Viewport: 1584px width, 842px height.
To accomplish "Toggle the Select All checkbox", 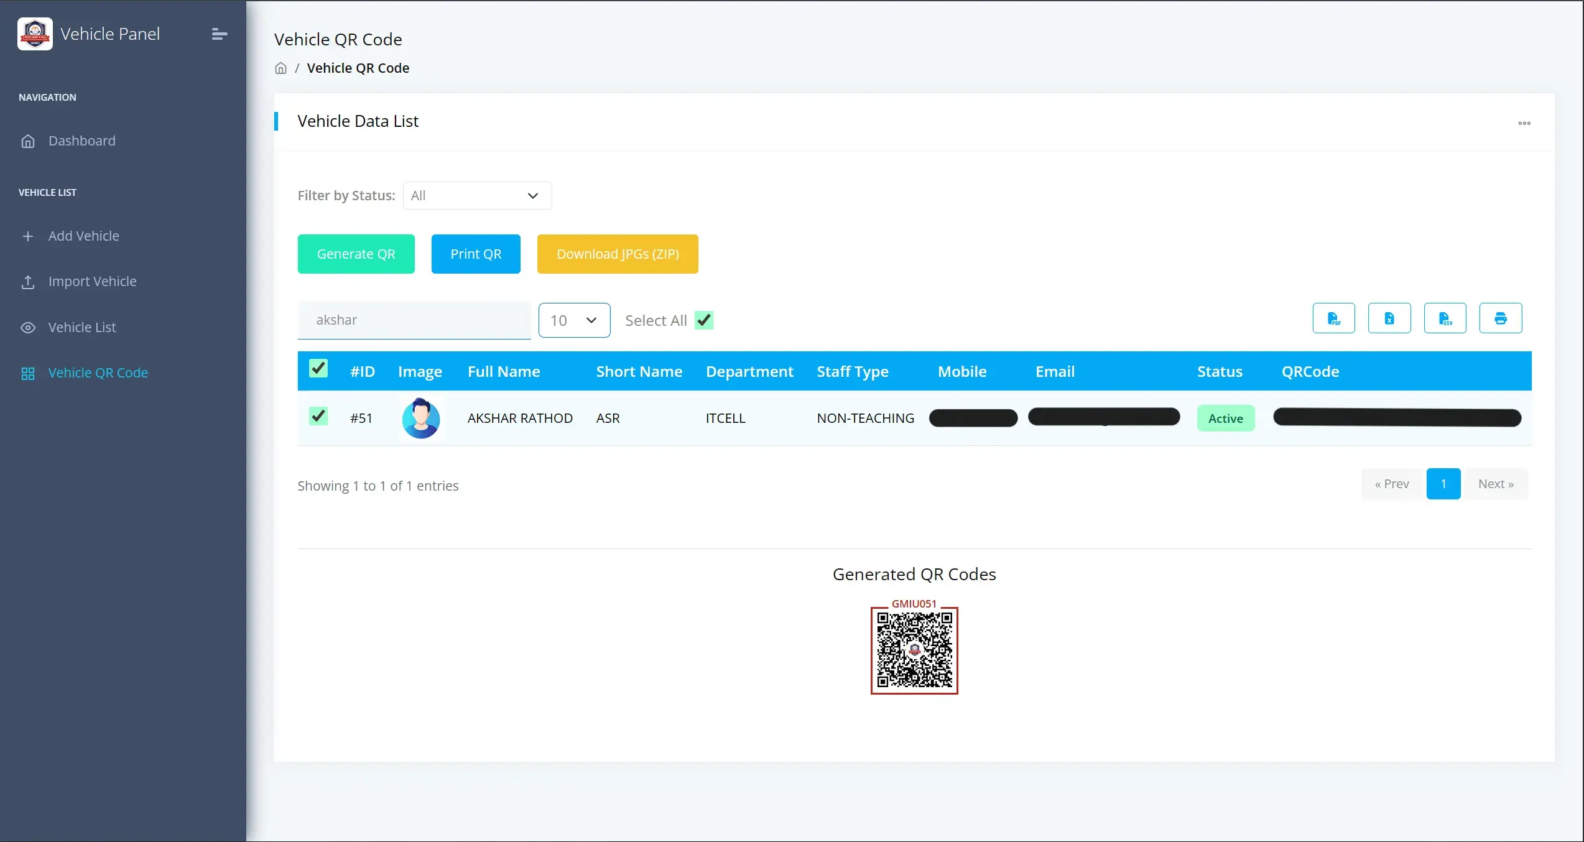I will 704,320.
